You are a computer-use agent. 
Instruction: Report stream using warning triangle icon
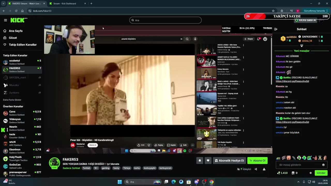pyautogui.click(x=264, y=169)
